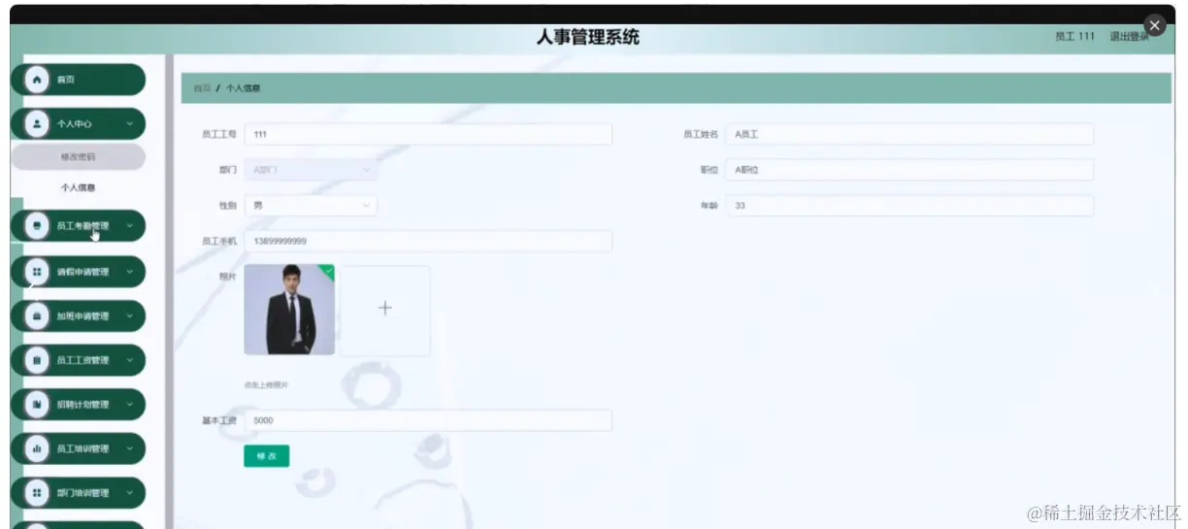Image resolution: width=1188 pixels, height=529 pixels.
Task: Expand the 加班申请管理 chevron
Action: coord(130,316)
